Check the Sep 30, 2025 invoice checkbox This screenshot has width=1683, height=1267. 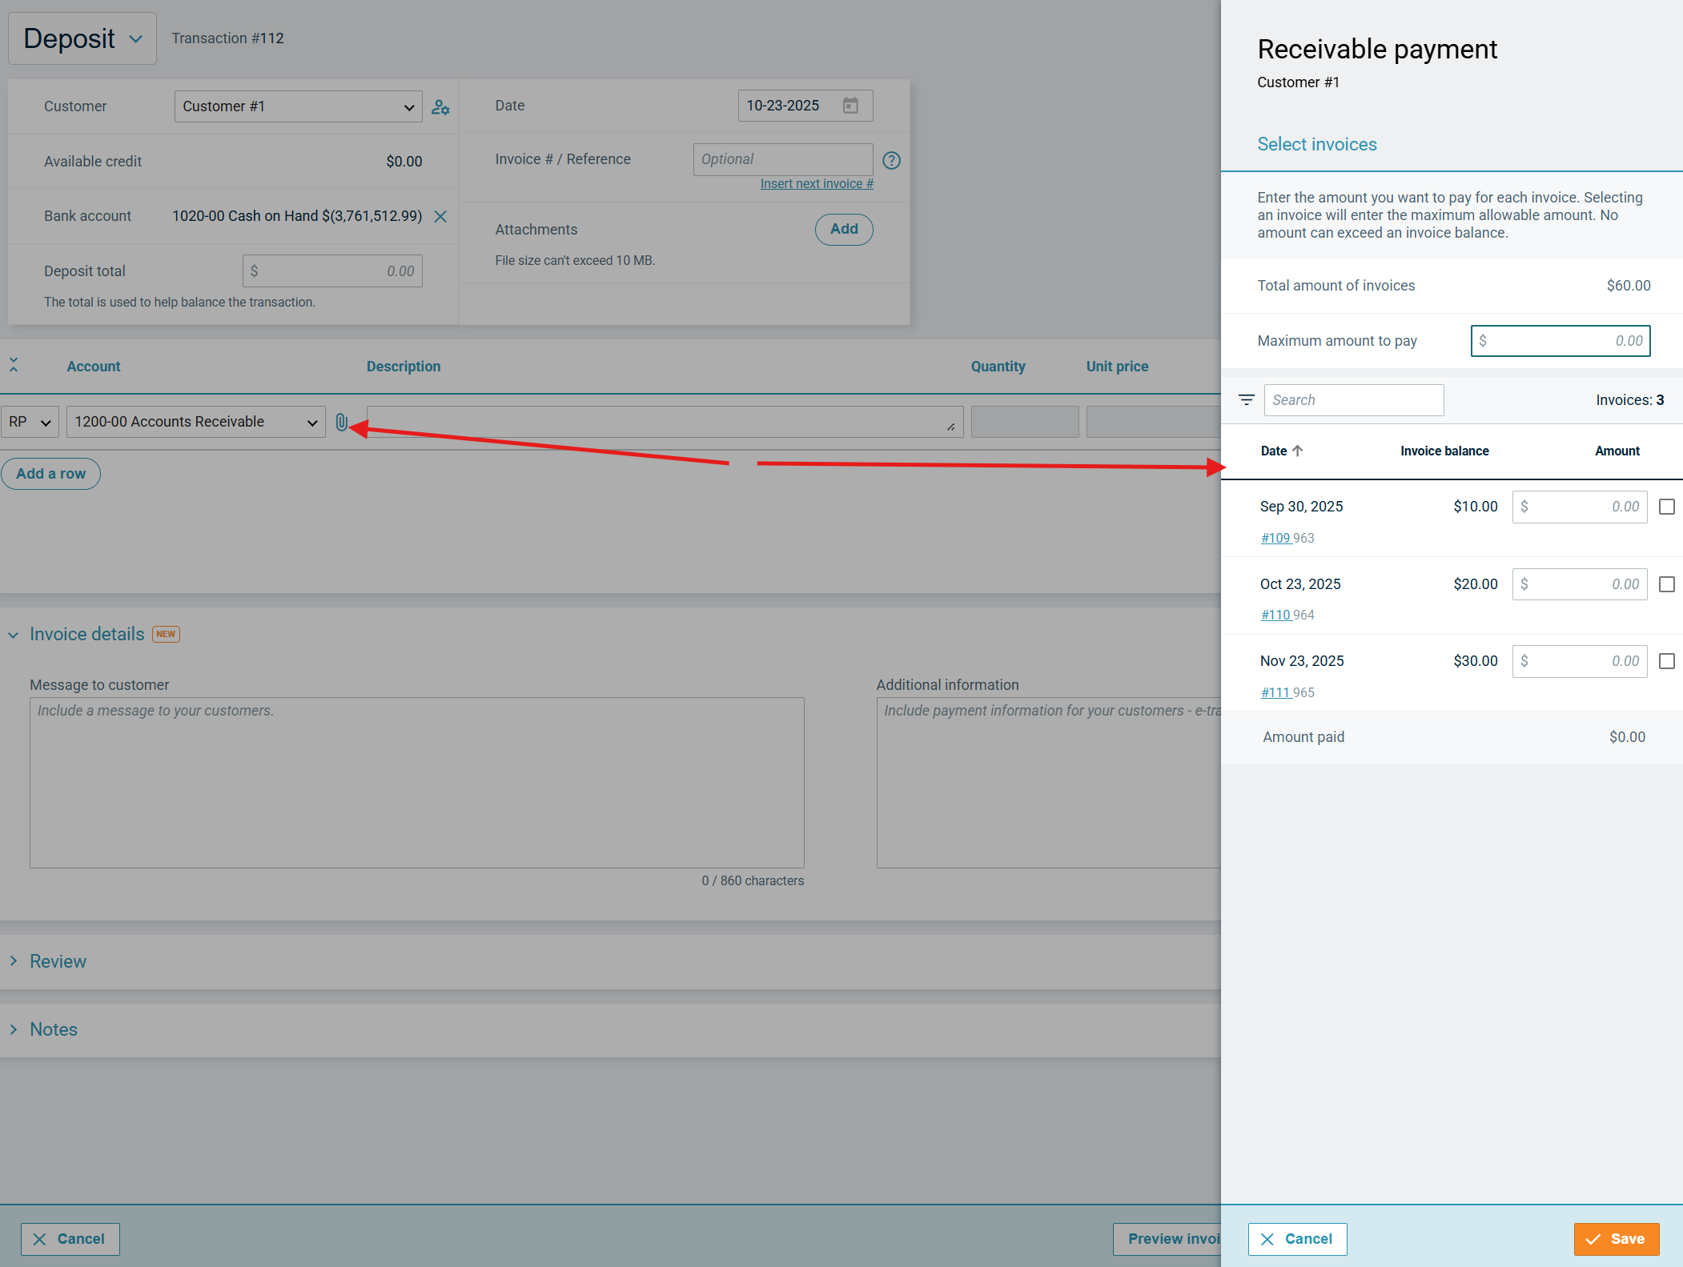(x=1667, y=507)
